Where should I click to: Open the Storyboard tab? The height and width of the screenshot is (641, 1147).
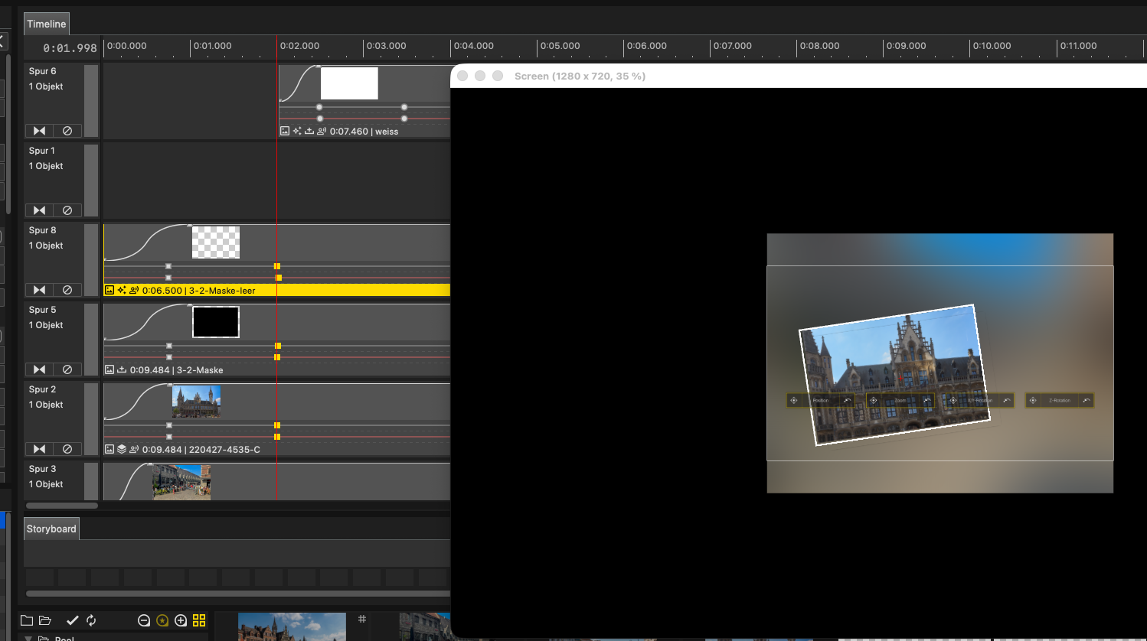tap(51, 529)
